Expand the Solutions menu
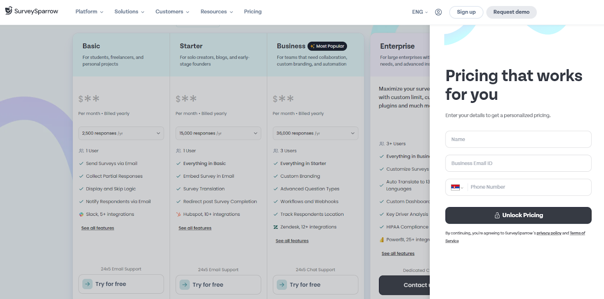The image size is (604, 299). pos(129,12)
